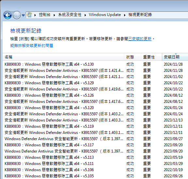This screenshot has width=188, height=179.
Task: Select KB890830 v5.119 update row
Action: click(x=95, y=126)
